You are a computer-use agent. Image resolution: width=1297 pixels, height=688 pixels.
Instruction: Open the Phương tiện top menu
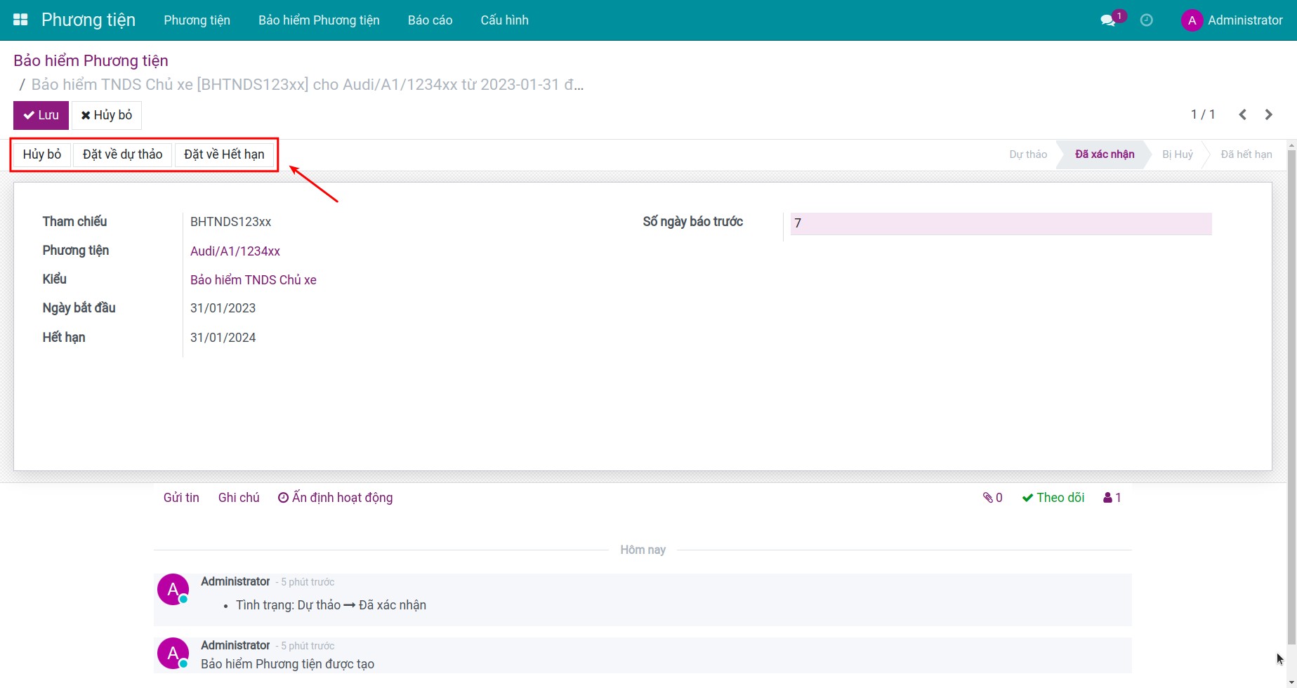[197, 20]
